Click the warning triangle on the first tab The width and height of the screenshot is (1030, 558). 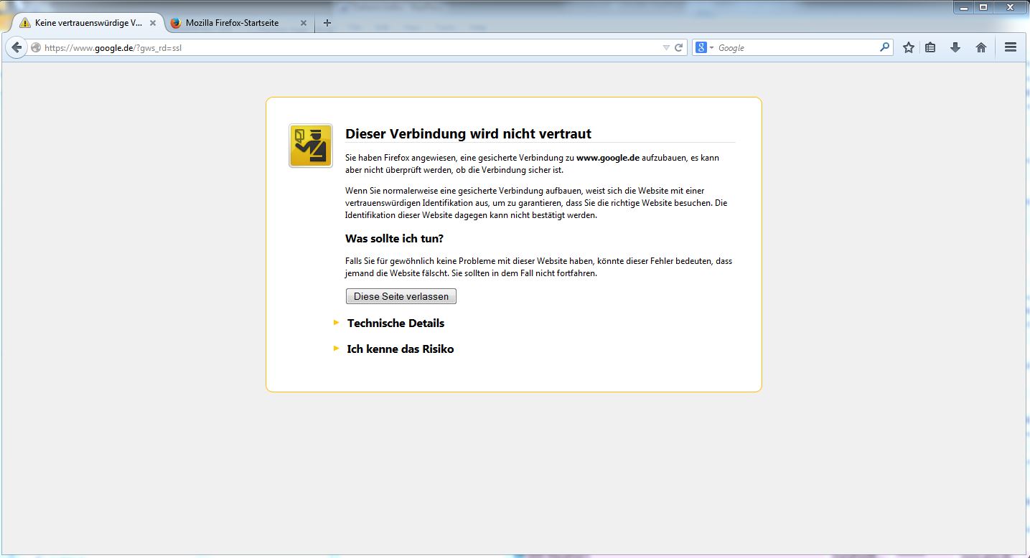[x=26, y=23]
